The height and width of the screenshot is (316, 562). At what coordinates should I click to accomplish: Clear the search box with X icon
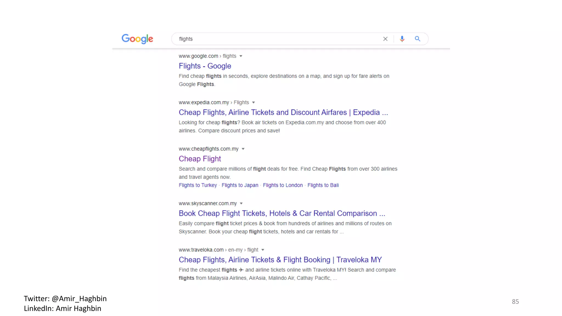[385, 39]
